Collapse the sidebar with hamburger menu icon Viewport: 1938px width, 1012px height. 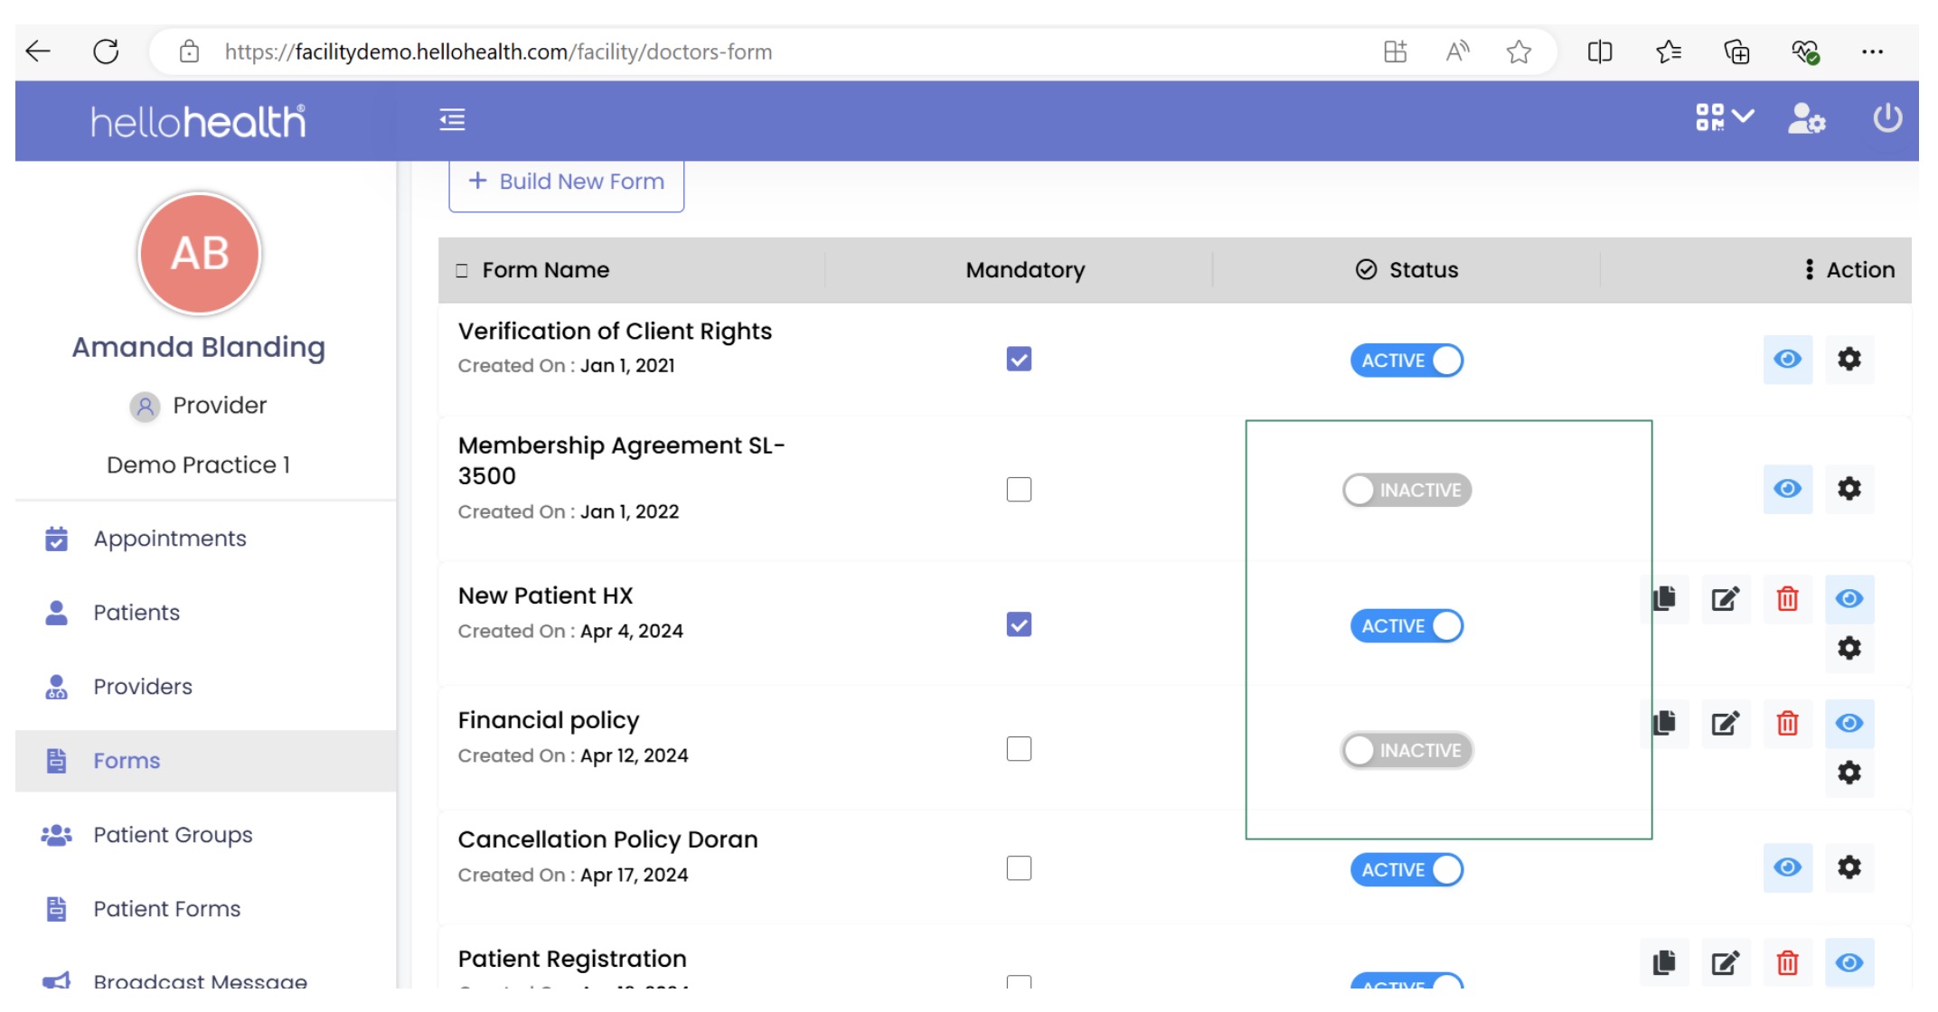452,119
